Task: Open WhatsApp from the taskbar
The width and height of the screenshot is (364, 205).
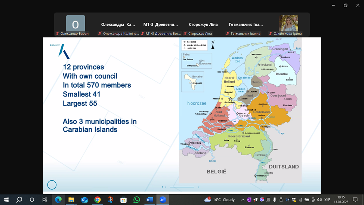Action: 136,200
